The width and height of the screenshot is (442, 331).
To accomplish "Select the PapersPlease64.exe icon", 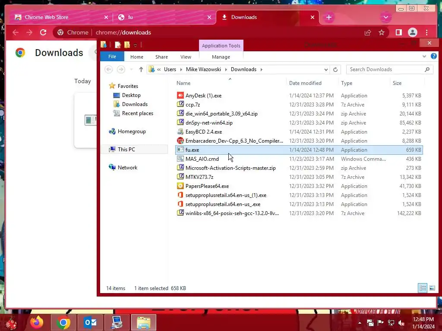I will click(180, 186).
